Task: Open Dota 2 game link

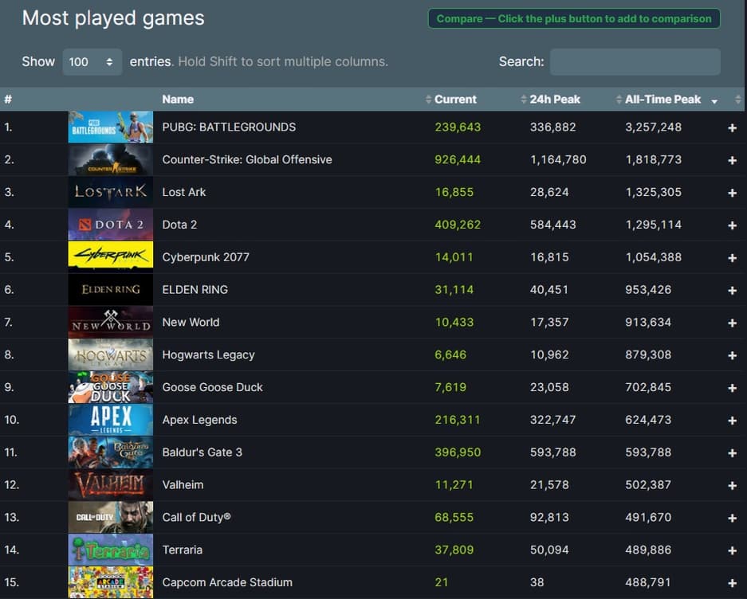Action: pyautogui.click(x=179, y=225)
